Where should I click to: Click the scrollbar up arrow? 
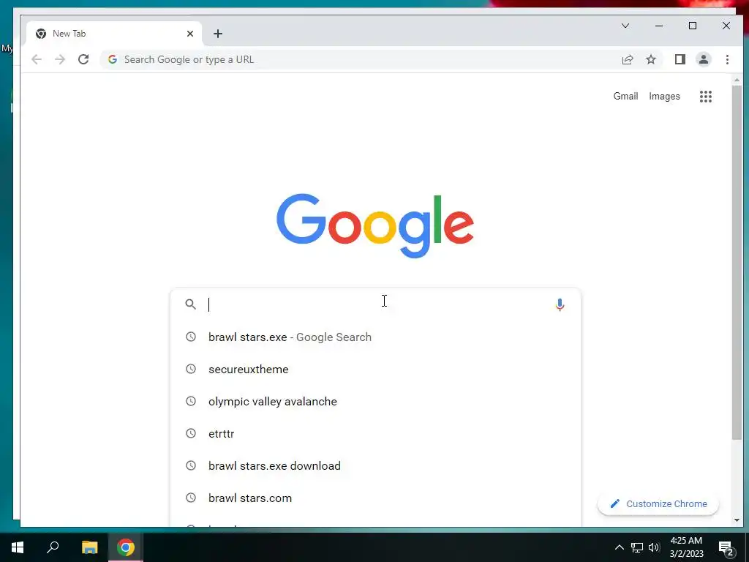tap(737, 80)
